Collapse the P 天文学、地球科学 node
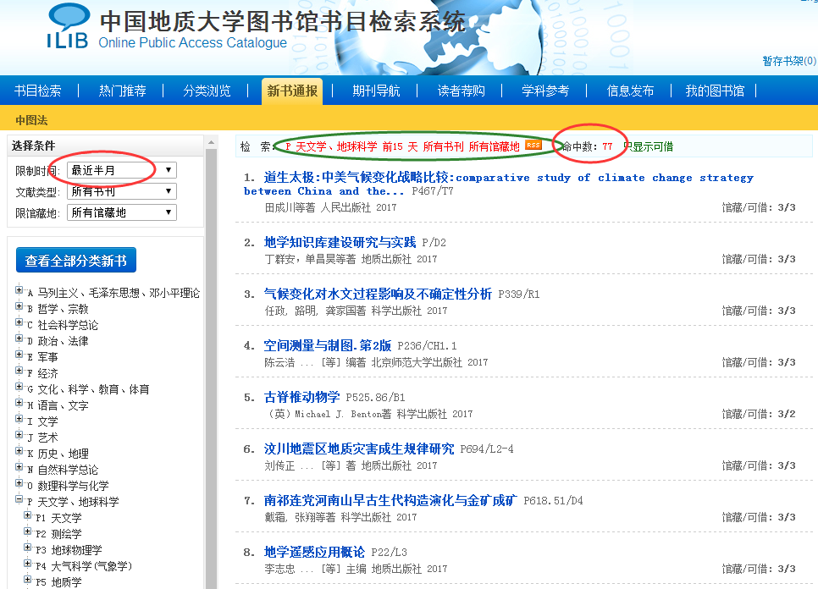 (x=19, y=501)
